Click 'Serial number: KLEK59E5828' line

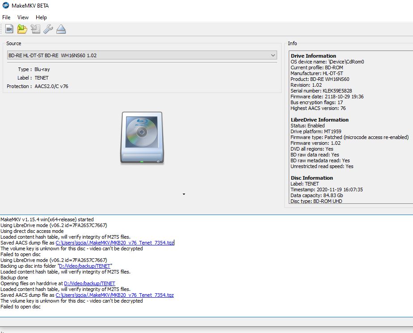(x=321, y=91)
